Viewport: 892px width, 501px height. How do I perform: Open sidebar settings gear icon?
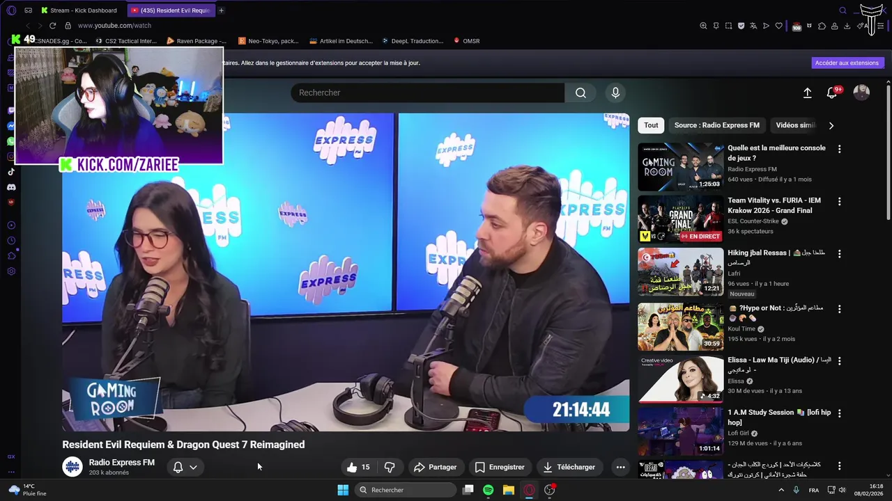point(11,271)
